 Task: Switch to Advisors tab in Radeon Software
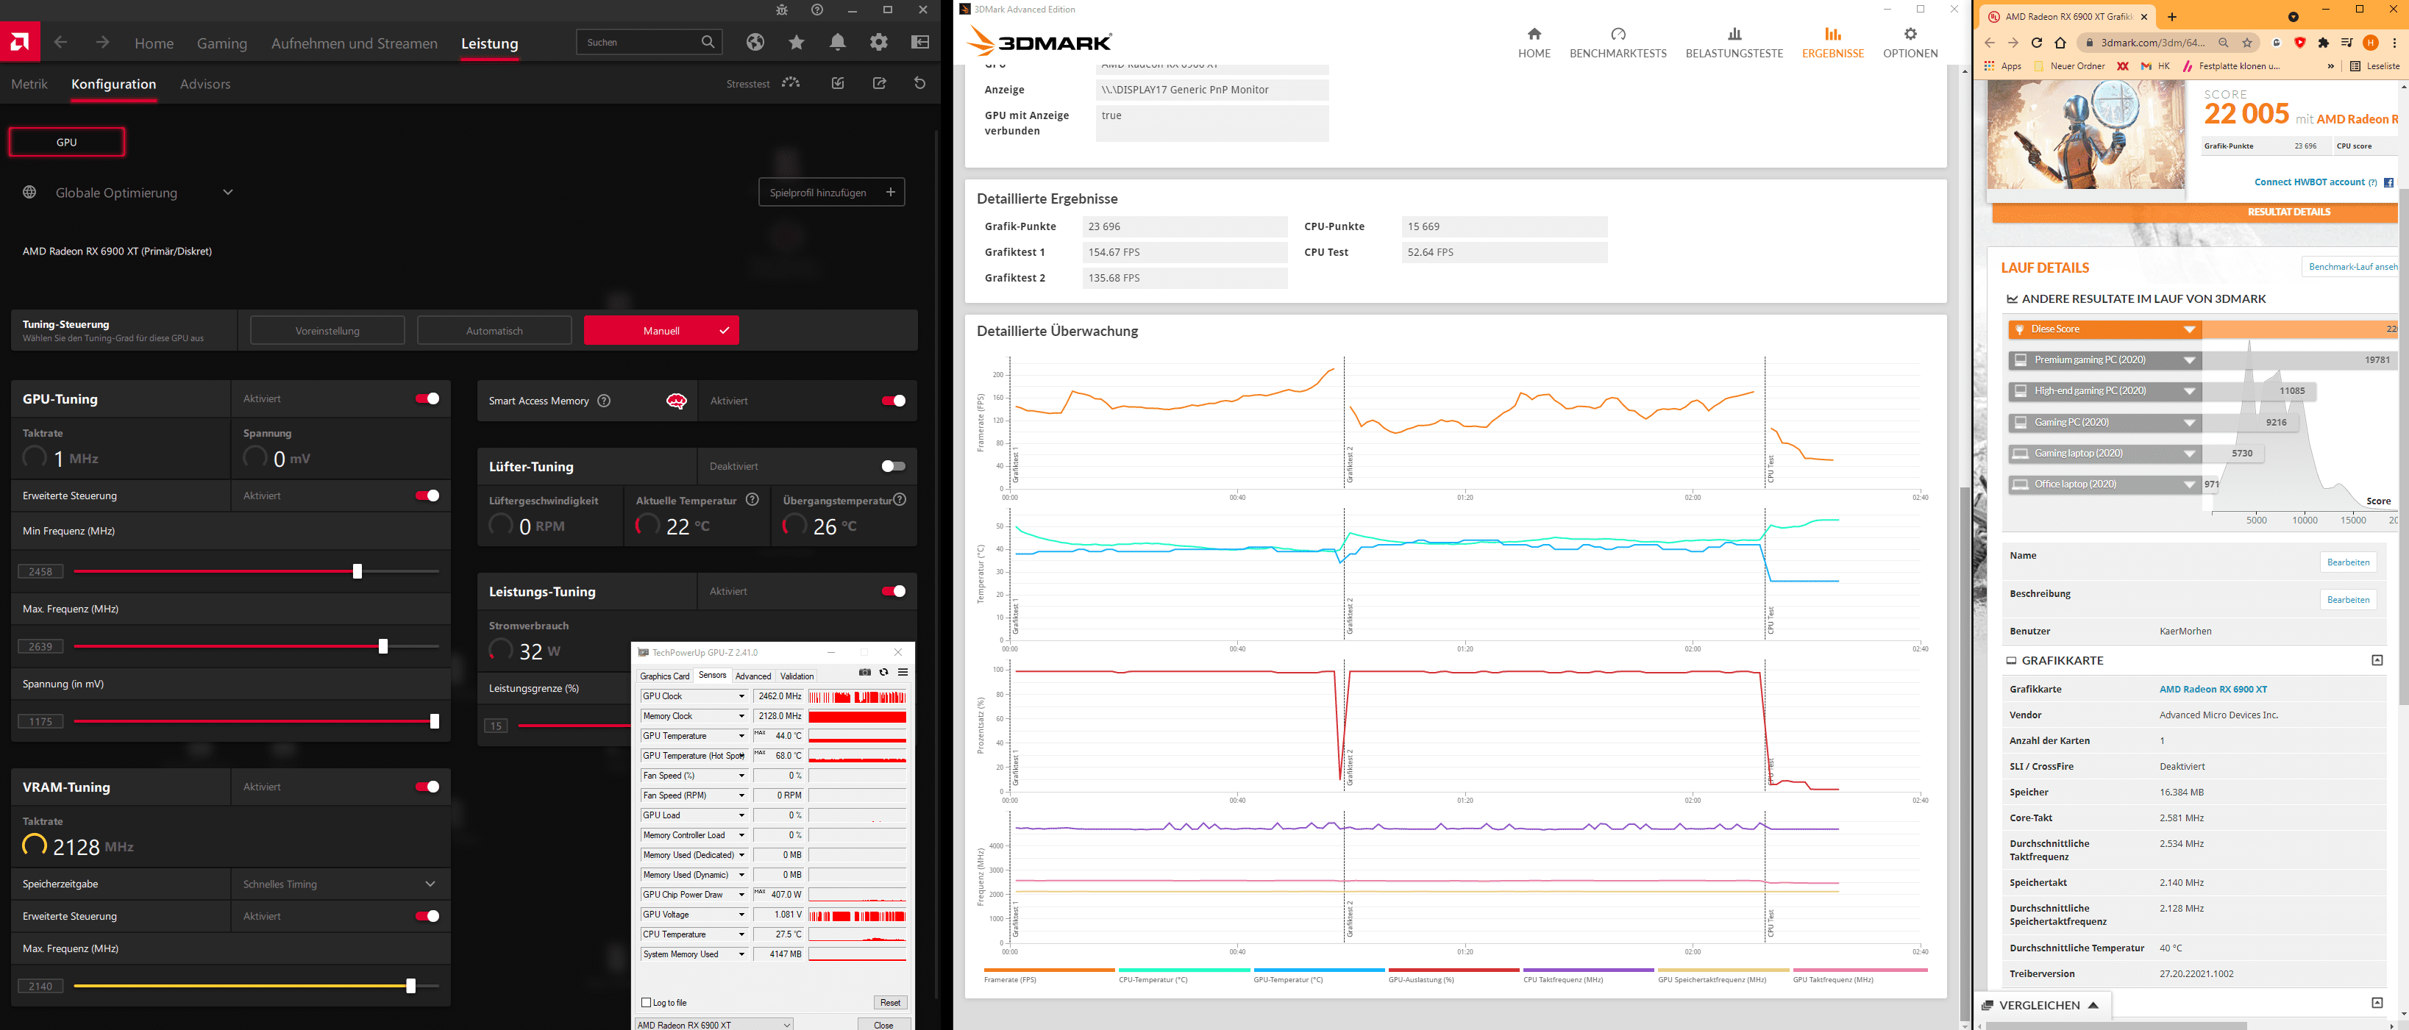pyautogui.click(x=204, y=84)
